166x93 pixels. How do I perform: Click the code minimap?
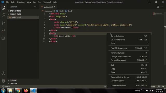pyautogui.click(x=157, y=14)
